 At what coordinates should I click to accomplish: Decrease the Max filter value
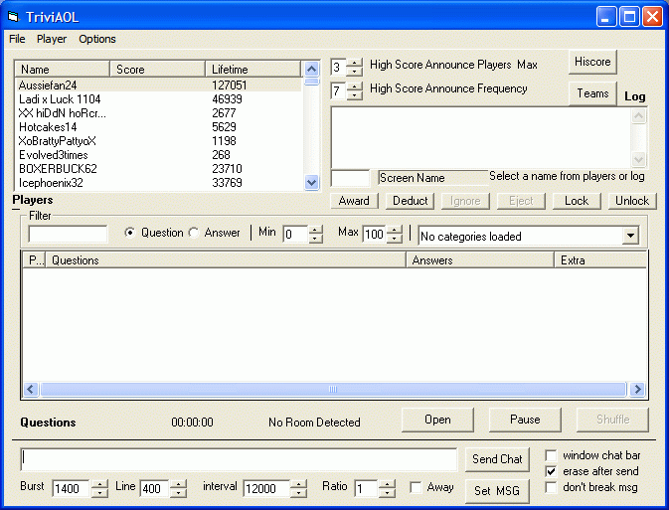click(x=395, y=239)
